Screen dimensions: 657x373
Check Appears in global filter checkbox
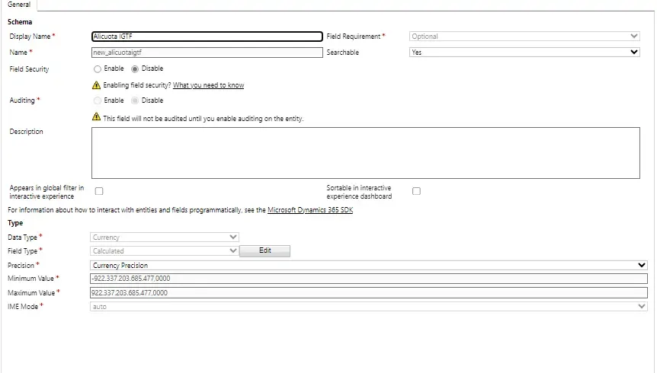(99, 191)
